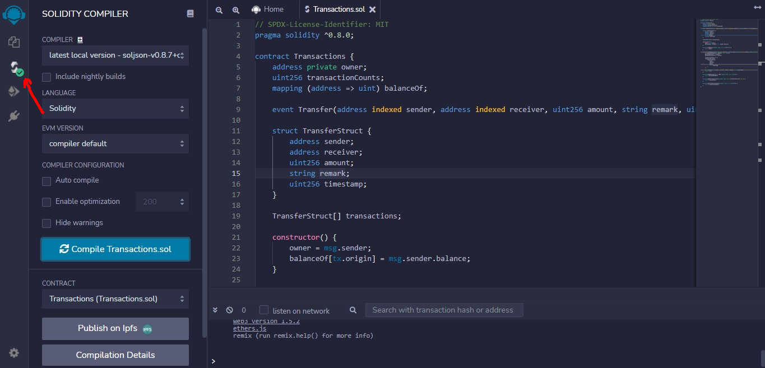765x368 pixels.
Task: Toggle the listen on network checkbox
Action: [264, 310]
